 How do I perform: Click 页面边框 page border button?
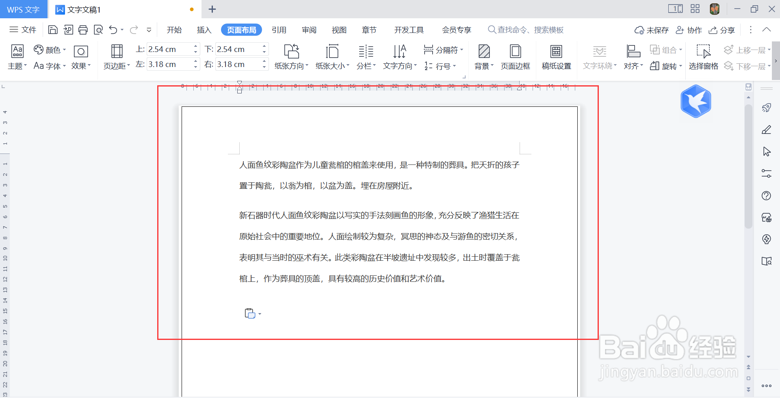click(516, 57)
